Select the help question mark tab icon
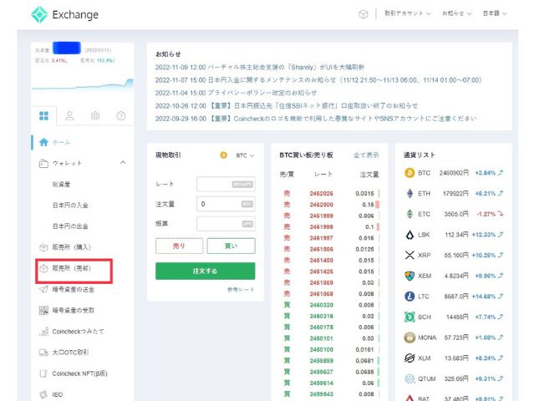 pos(120,116)
